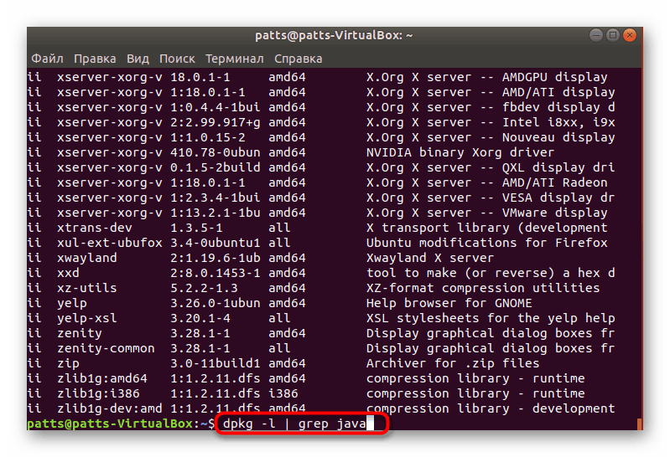
Task: Click the version '1.3.5-1'
Action: pos(196,228)
